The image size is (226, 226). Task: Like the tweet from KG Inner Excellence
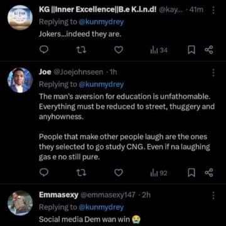[x=119, y=50]
